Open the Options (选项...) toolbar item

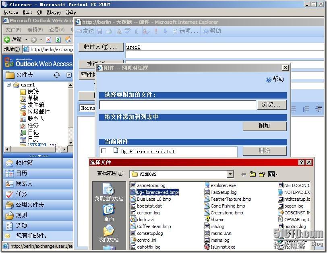pos(185,31)
